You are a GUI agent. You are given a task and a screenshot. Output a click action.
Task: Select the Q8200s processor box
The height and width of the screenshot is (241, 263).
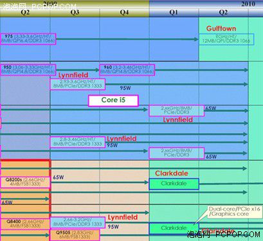25,183
